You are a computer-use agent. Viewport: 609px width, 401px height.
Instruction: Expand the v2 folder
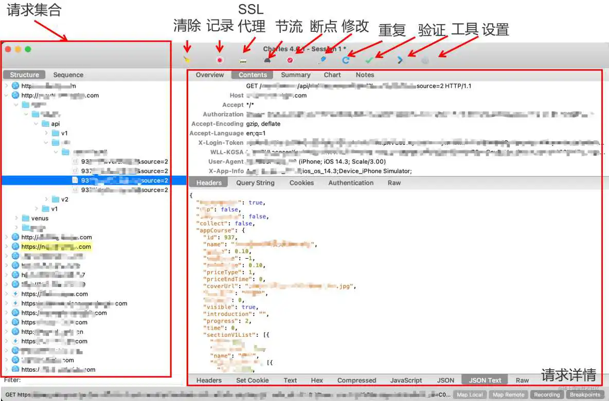(46, 199)
